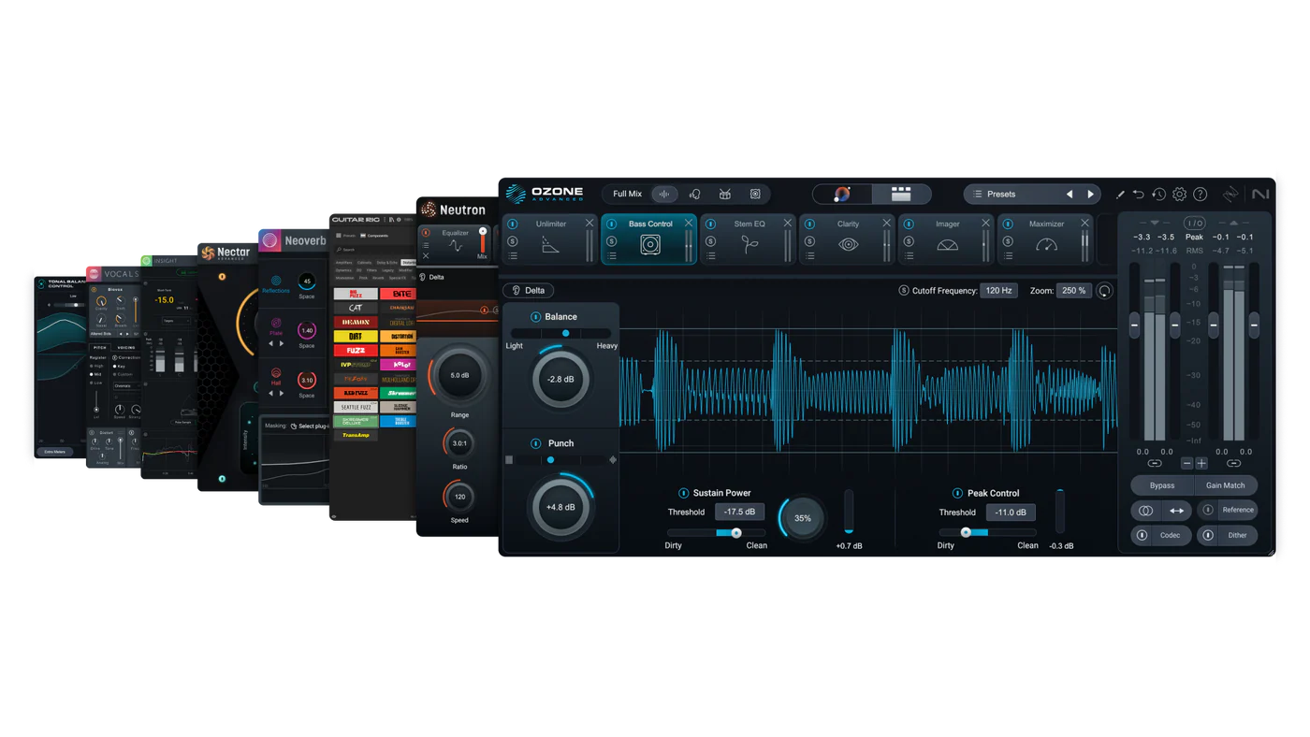Click the Balance Light-Heavy slider handle
Image resolution: width=1310 pixels, height=737 pixels.
565,333
